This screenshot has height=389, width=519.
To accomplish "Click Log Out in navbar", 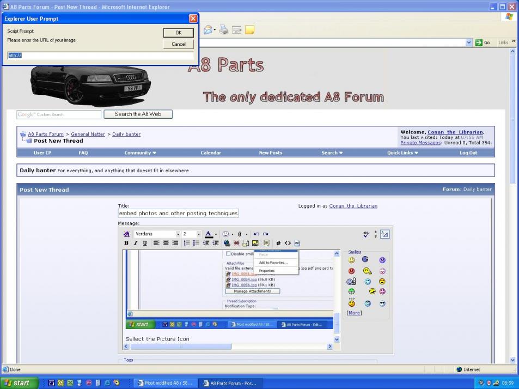I will pos(468,153).
